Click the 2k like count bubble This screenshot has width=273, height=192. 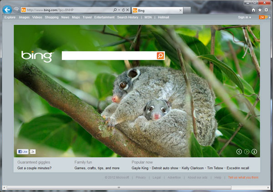[33, 152]
